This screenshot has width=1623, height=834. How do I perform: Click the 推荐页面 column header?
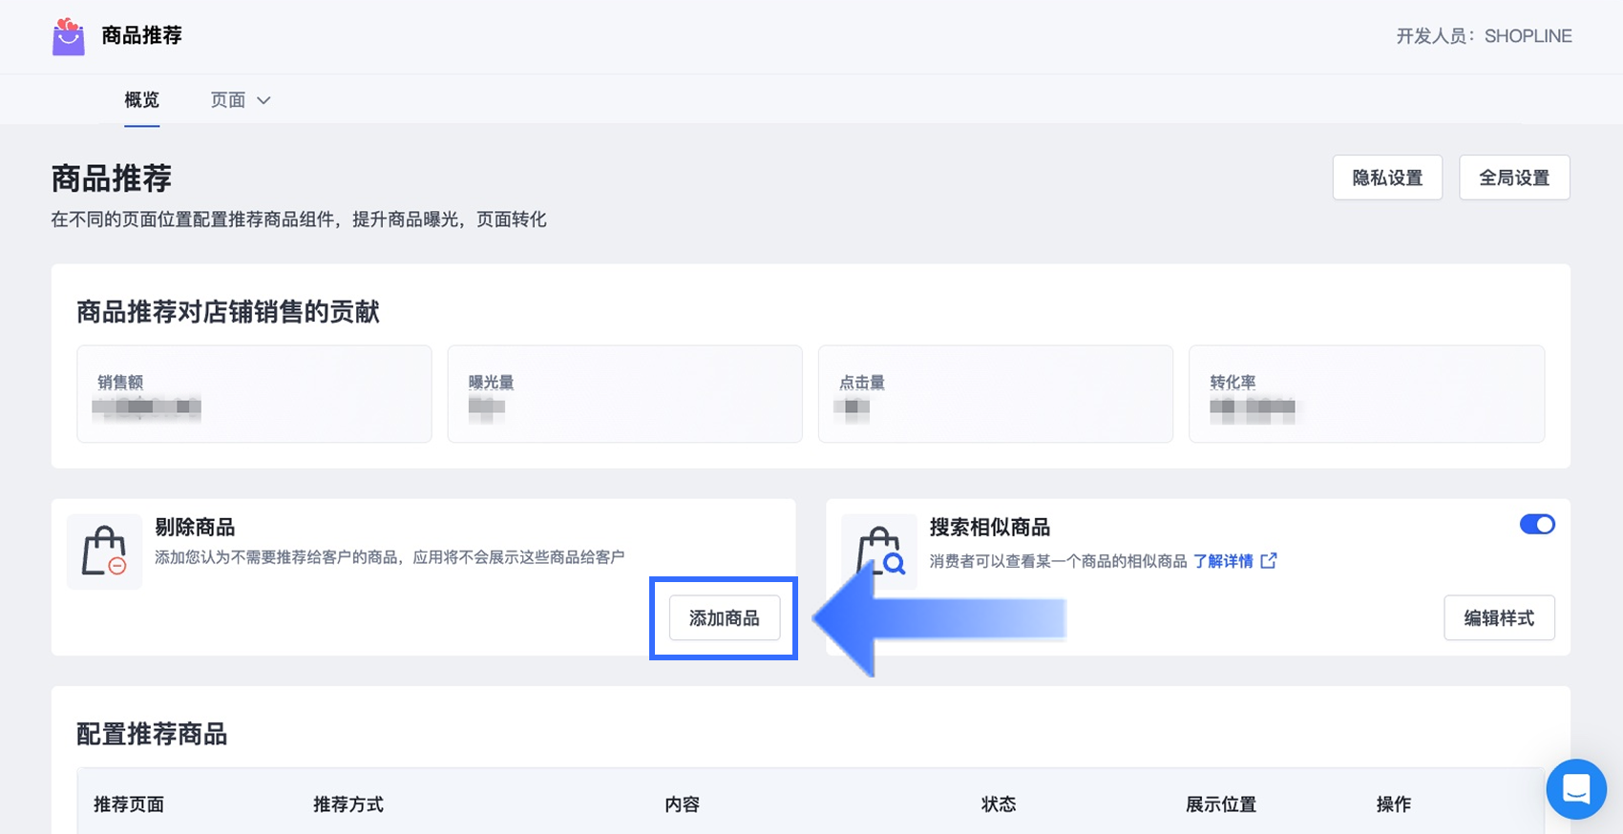(x=129, y=804)
